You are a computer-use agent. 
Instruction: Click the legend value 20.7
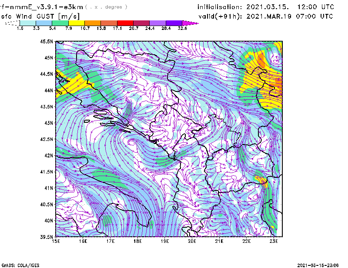[134, 28]
